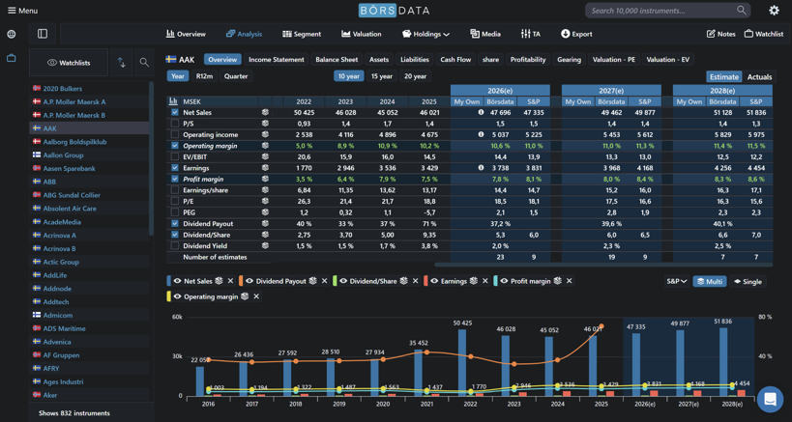Image resolution: width=792 pixels, height=422 pixels.
Task: Open the Balance Sheet sub-tab
Action: pos(337,60)
